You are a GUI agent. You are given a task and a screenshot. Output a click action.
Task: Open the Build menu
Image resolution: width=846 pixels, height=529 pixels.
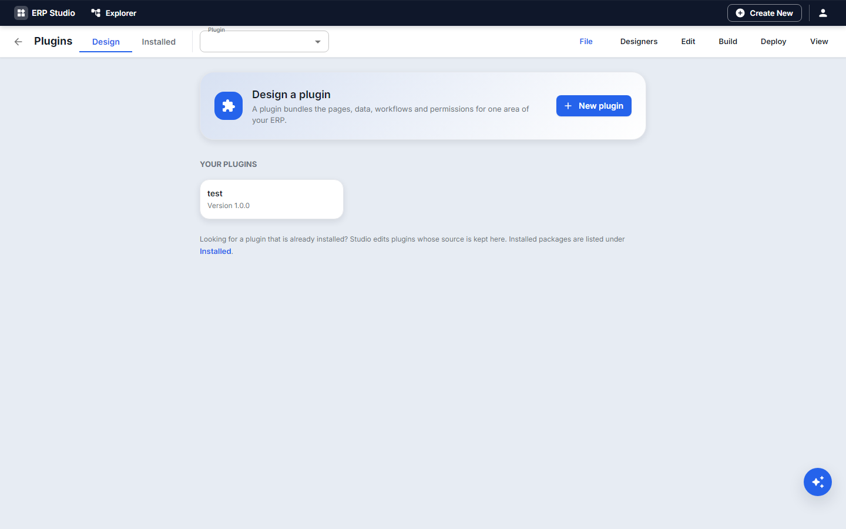[728, 42]
